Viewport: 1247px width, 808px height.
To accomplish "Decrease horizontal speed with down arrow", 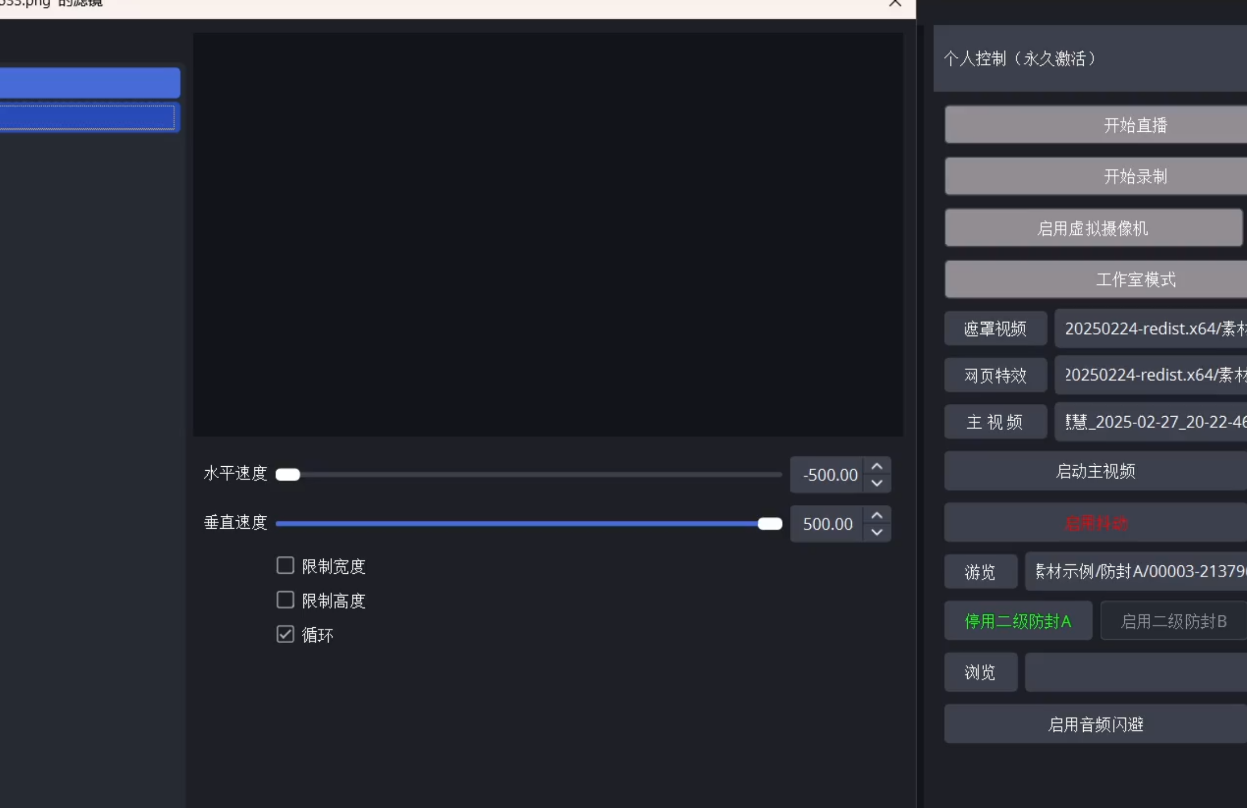I will tap(877, 483).
